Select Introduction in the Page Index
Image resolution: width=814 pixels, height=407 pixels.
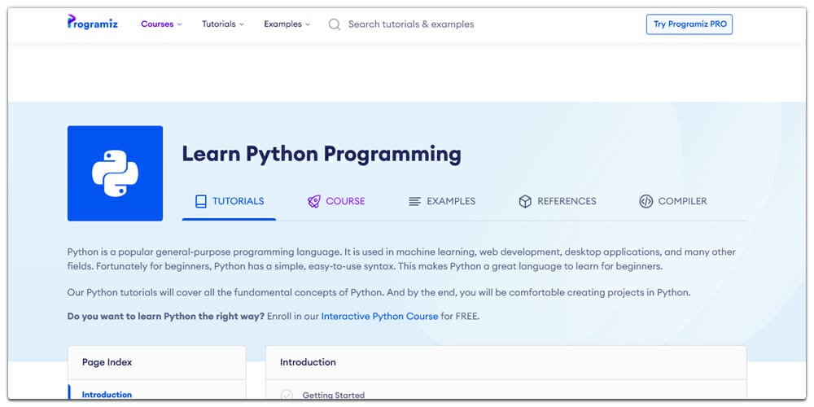107,395
